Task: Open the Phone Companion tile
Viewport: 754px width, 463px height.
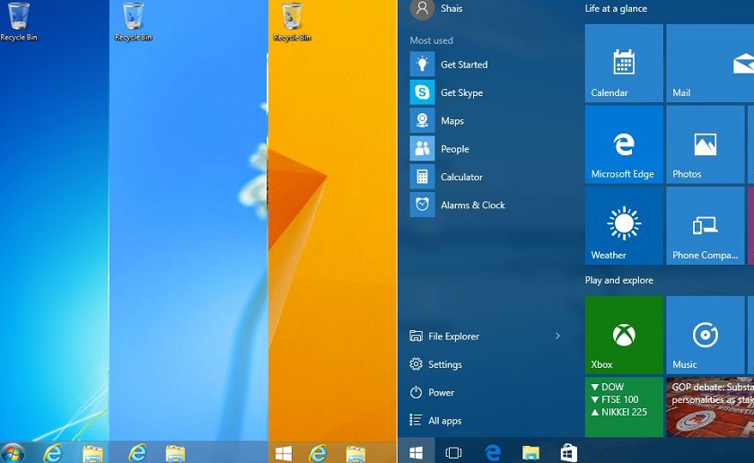Action: [705, 225]
